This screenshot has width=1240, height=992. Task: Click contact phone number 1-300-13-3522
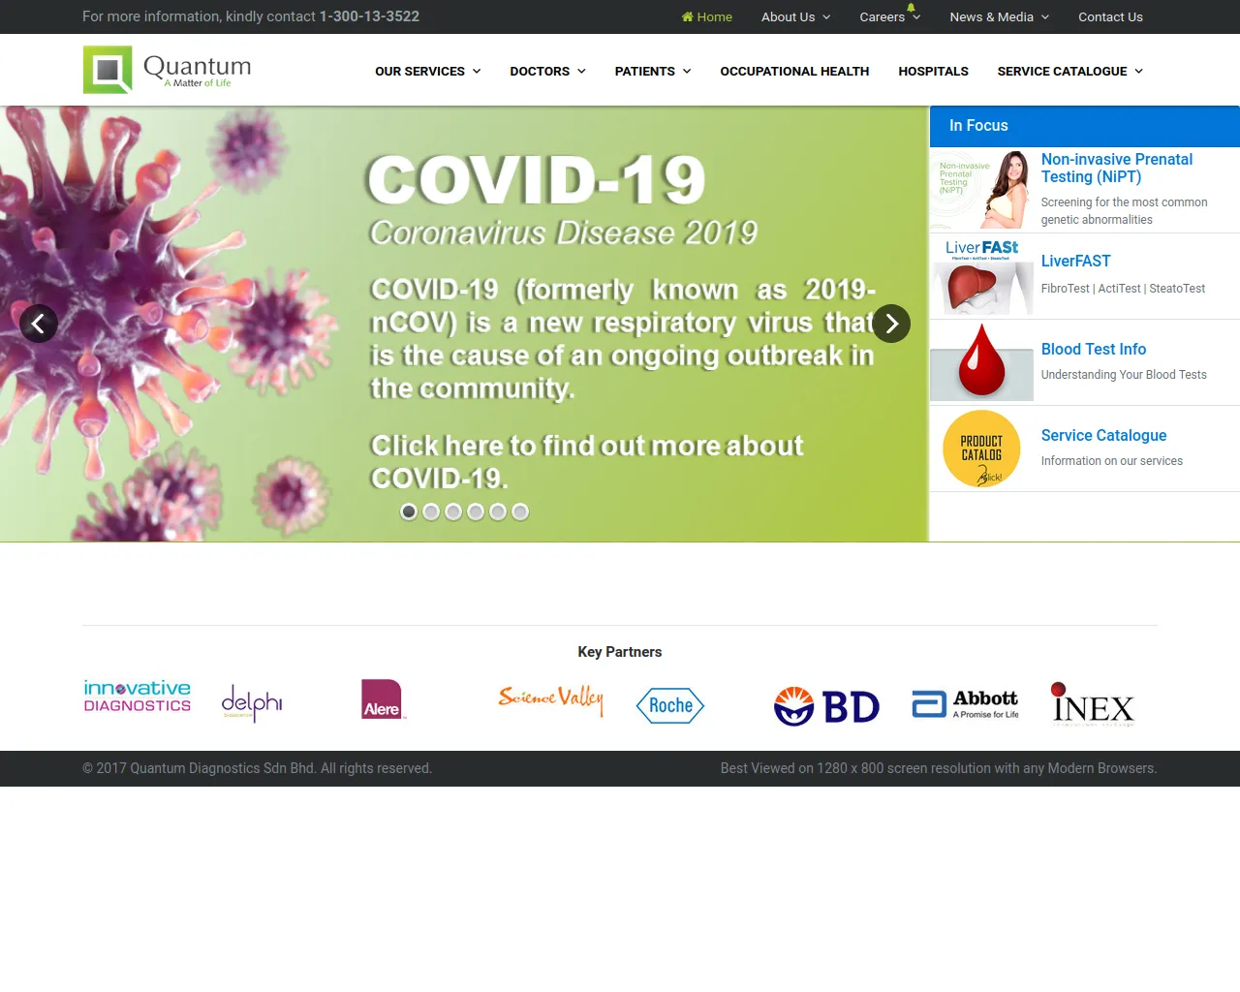tap(369, 16)
